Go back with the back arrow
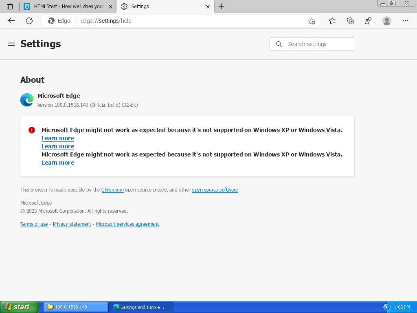The height and width of the screenshot is (313, 417). point(11,21)
